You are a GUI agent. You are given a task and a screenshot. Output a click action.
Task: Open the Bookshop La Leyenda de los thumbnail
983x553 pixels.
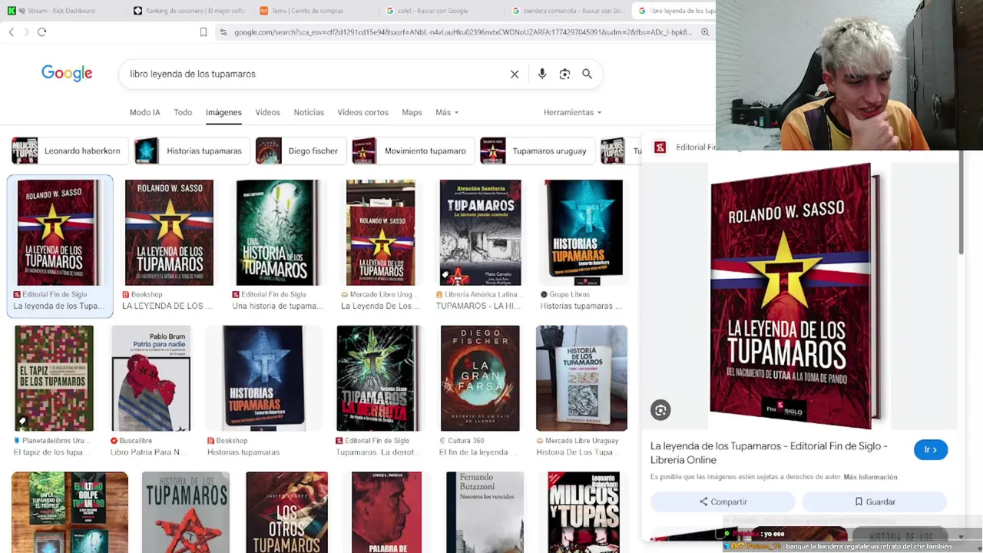tap(169, 233)
